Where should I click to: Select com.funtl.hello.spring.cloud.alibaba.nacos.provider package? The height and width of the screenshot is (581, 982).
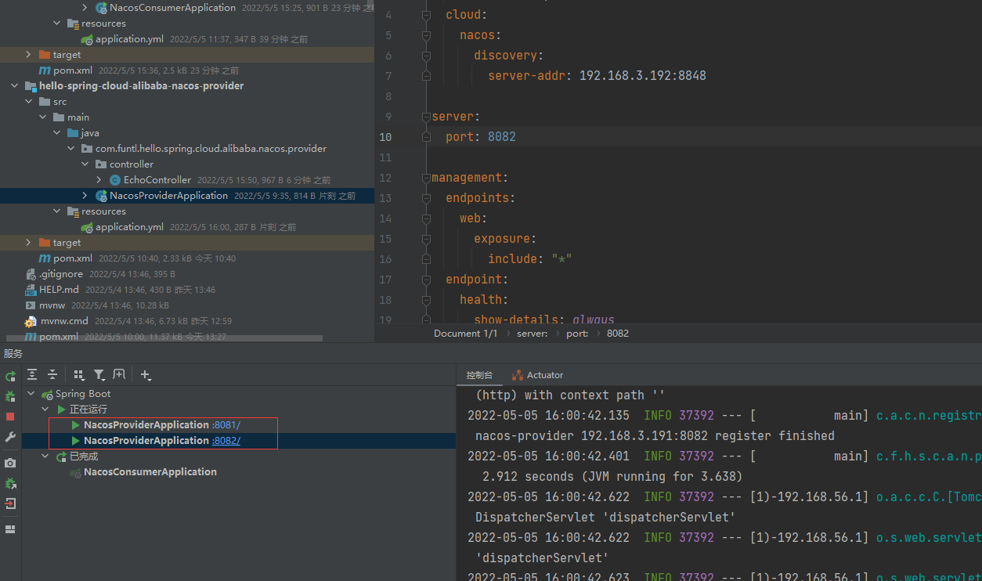(211, 149)
